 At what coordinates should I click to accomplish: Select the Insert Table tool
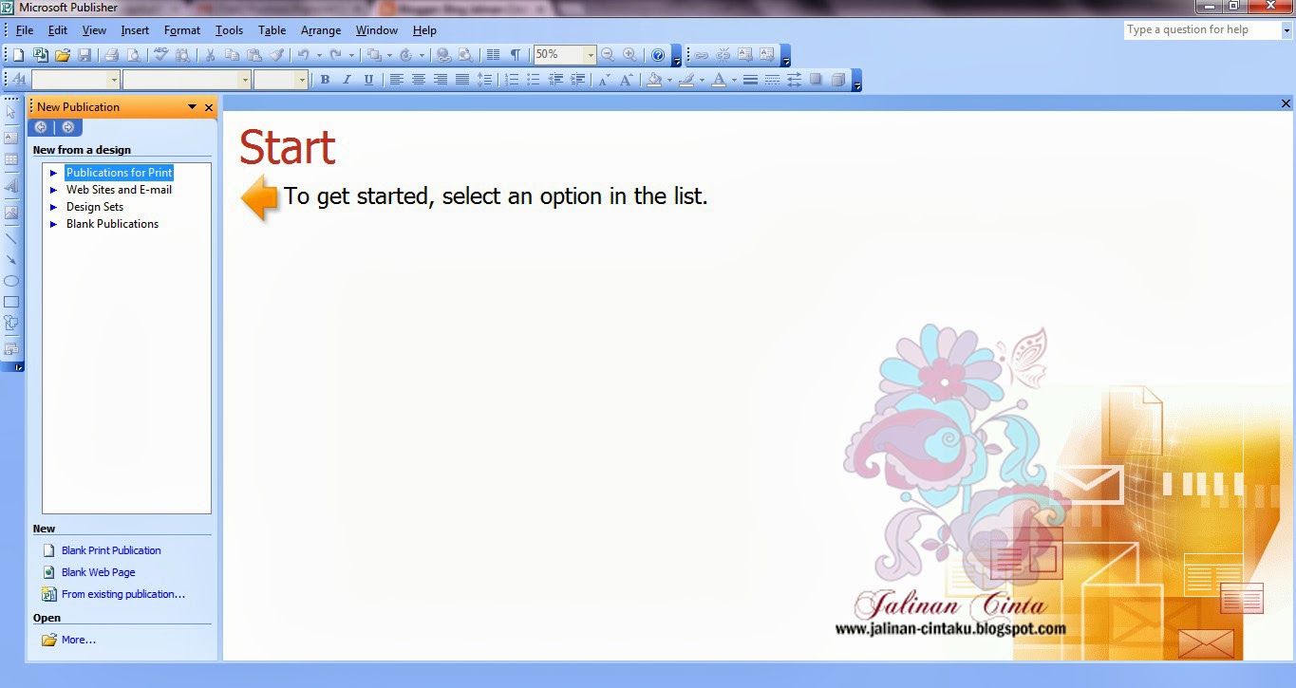coord(11,160)
